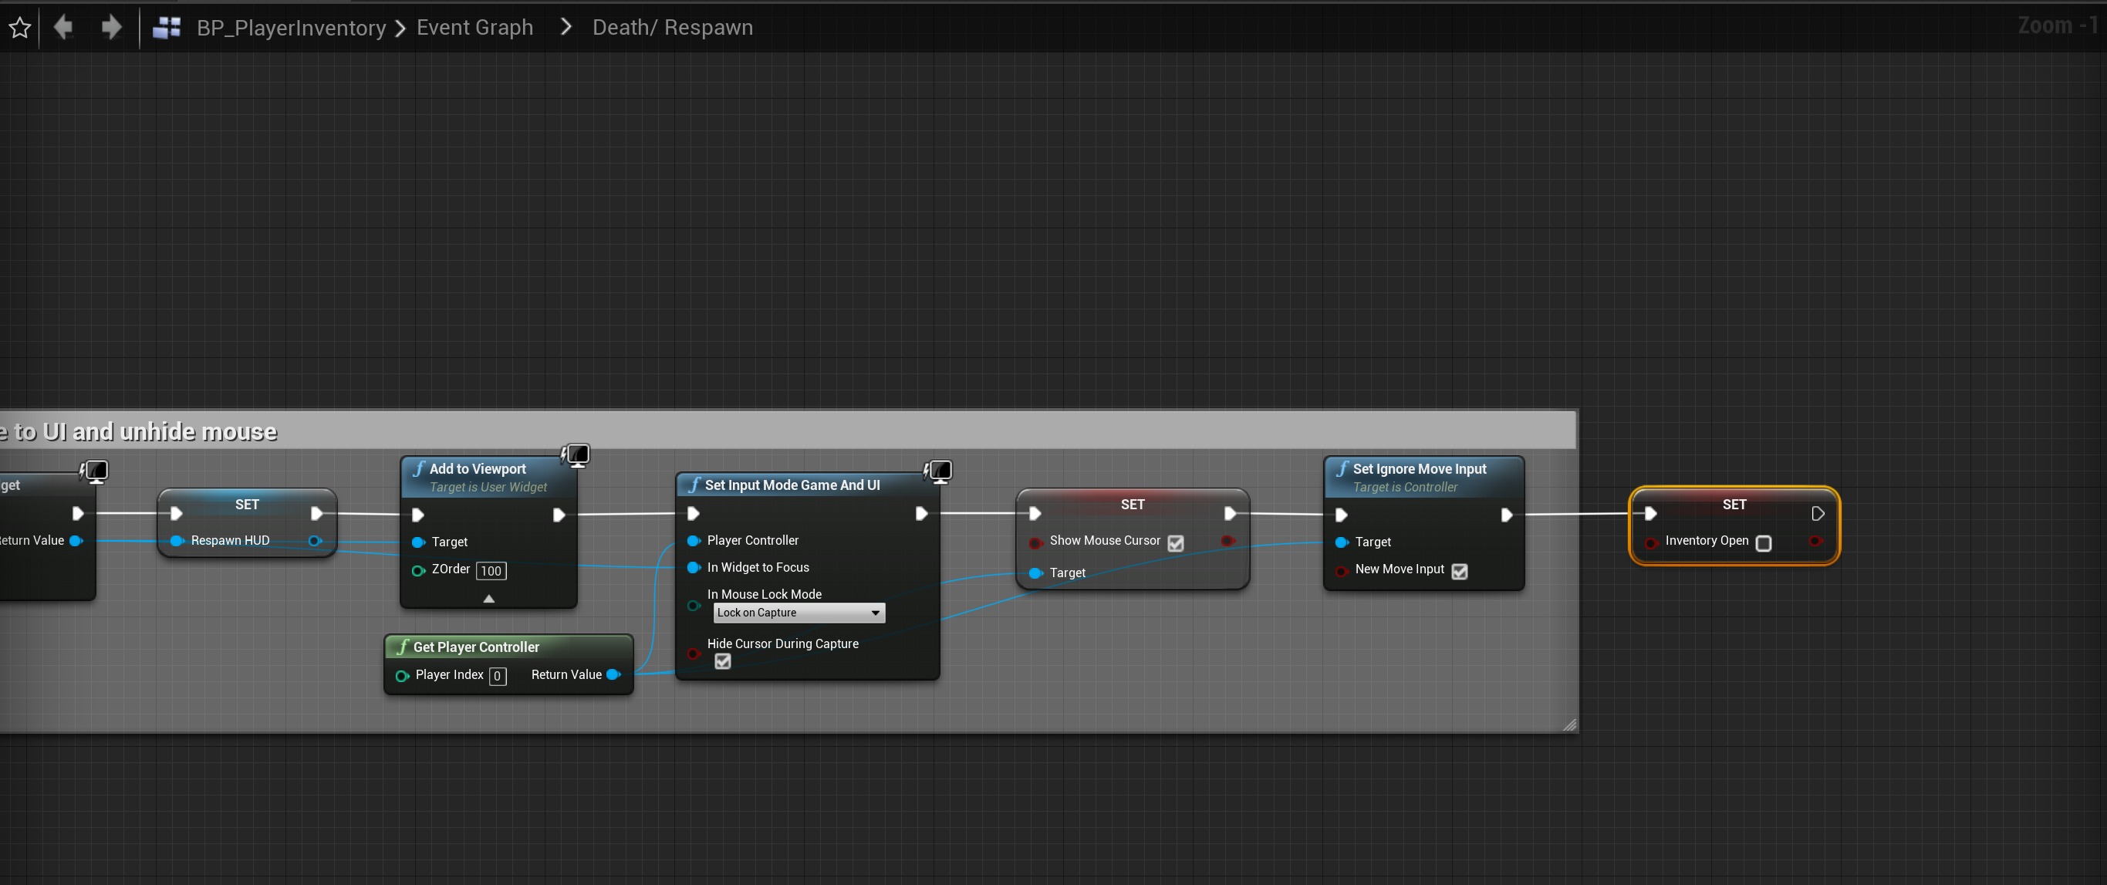The height and width of the screenshot is (885, 2107).
Task: Uncheck the New Move Input checkbox
Action: (1459, 571)
